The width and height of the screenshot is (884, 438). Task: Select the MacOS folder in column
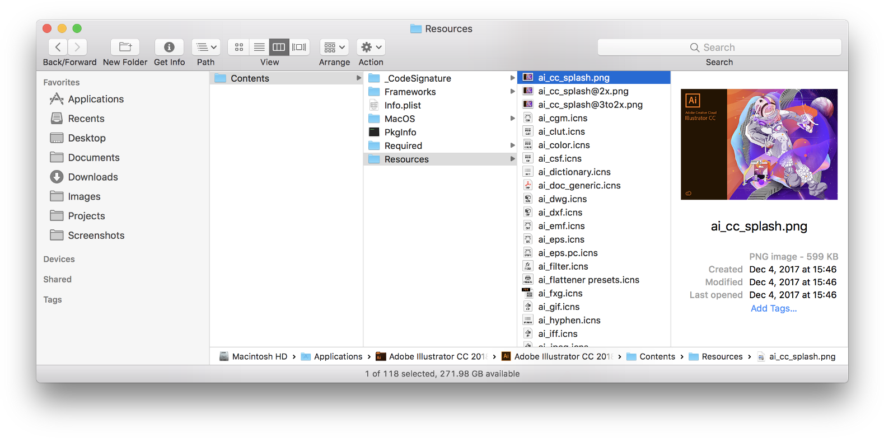(400, 119)
